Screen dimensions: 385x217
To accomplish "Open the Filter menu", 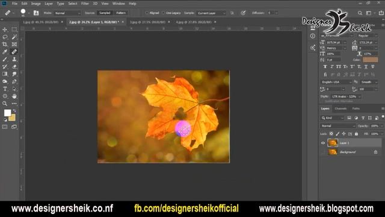I will pyautogui.click(x=85, y=4).
